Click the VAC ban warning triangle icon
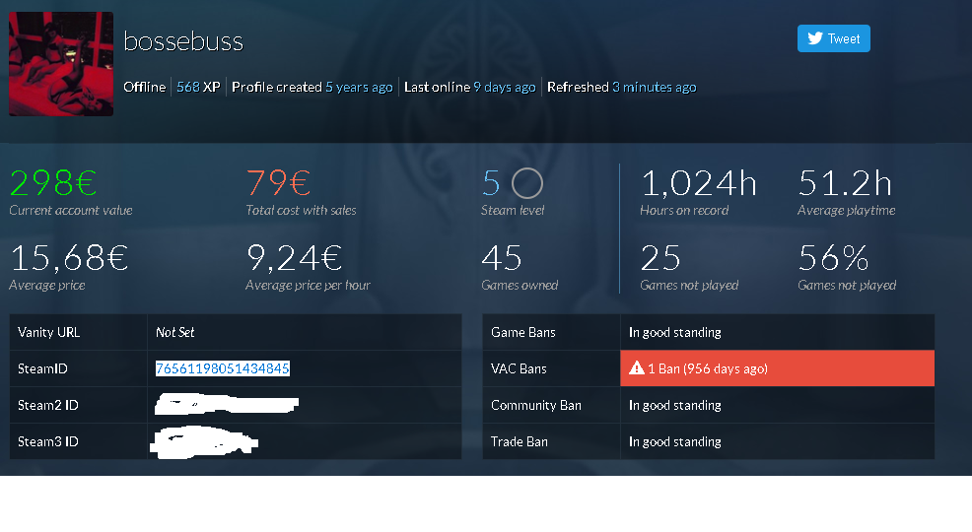This screenshot has width=972, height=532. click(636, 368)
